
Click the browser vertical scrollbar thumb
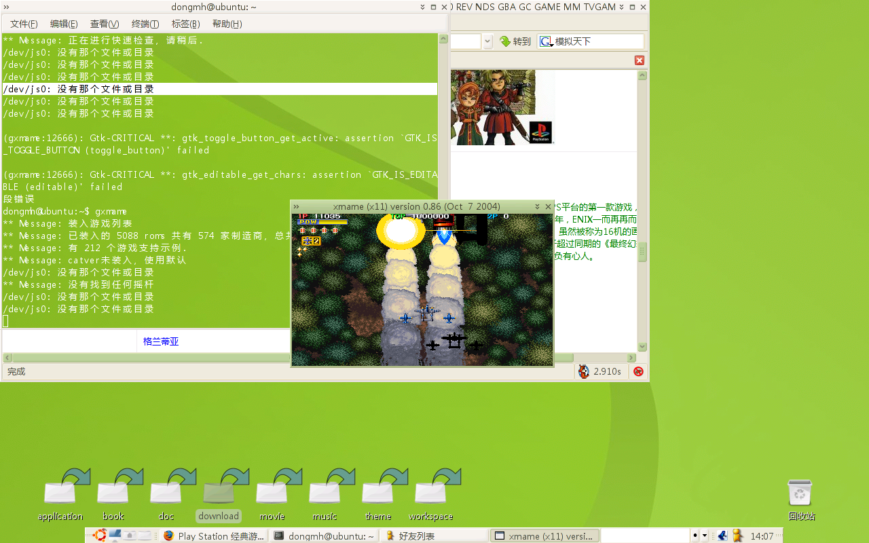point(642,252)
